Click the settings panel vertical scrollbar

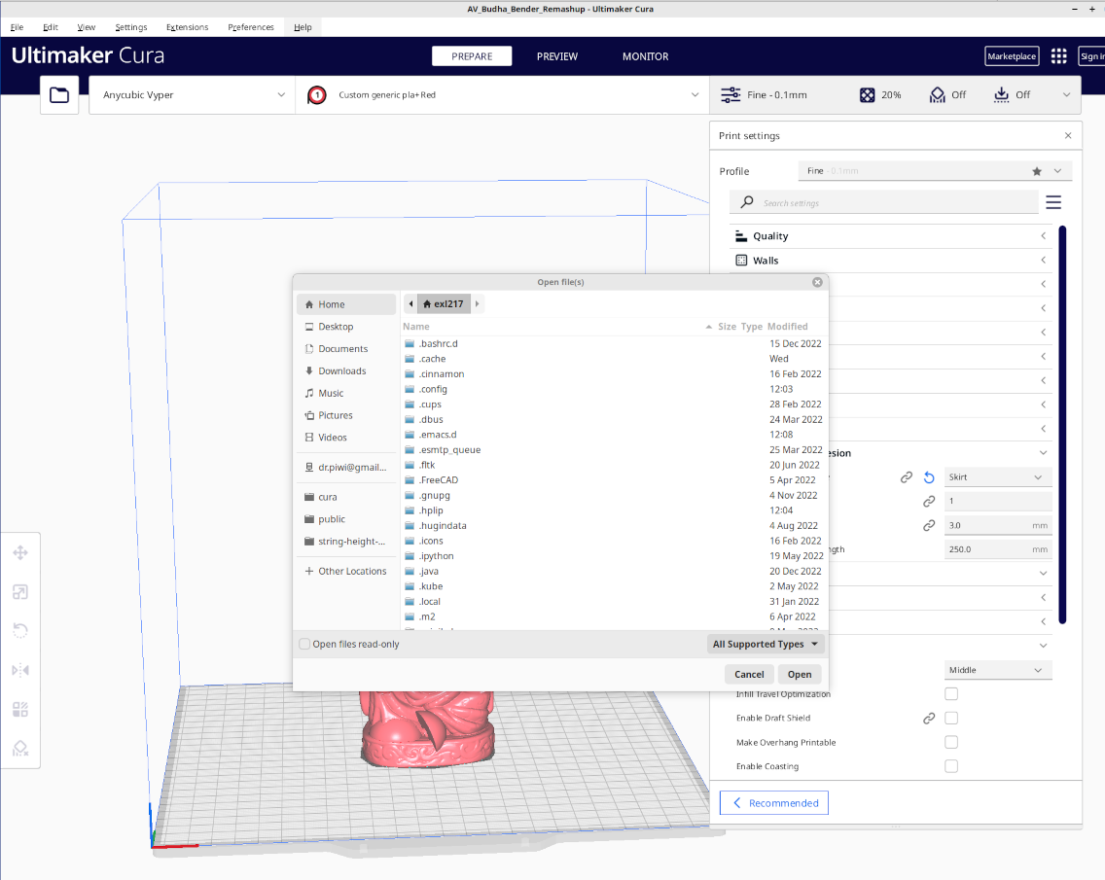[x=1062, y=424]
